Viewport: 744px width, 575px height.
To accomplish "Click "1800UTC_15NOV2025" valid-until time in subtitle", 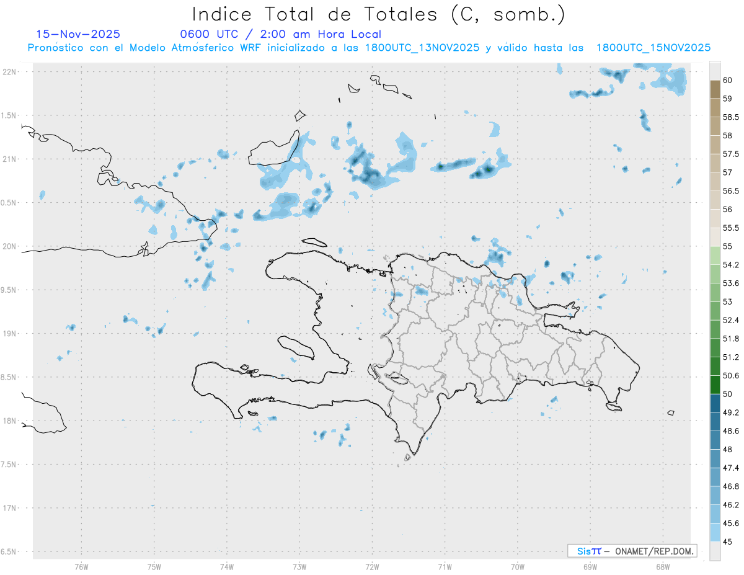I will (x=653, y=48).
